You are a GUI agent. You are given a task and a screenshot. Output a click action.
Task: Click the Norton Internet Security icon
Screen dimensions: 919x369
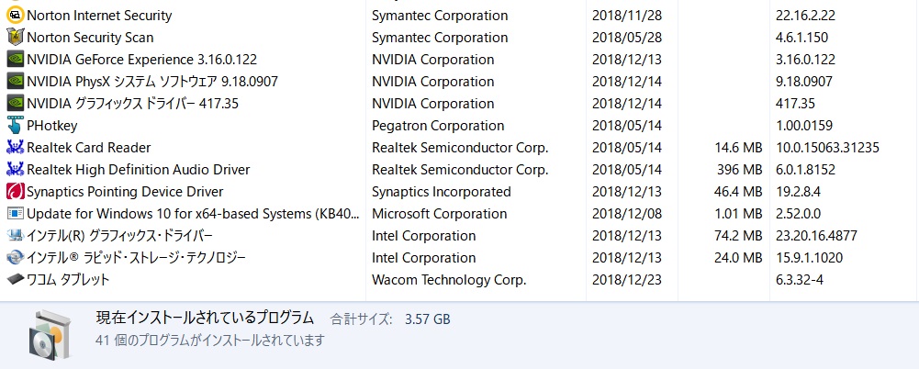tap(15, 16)
